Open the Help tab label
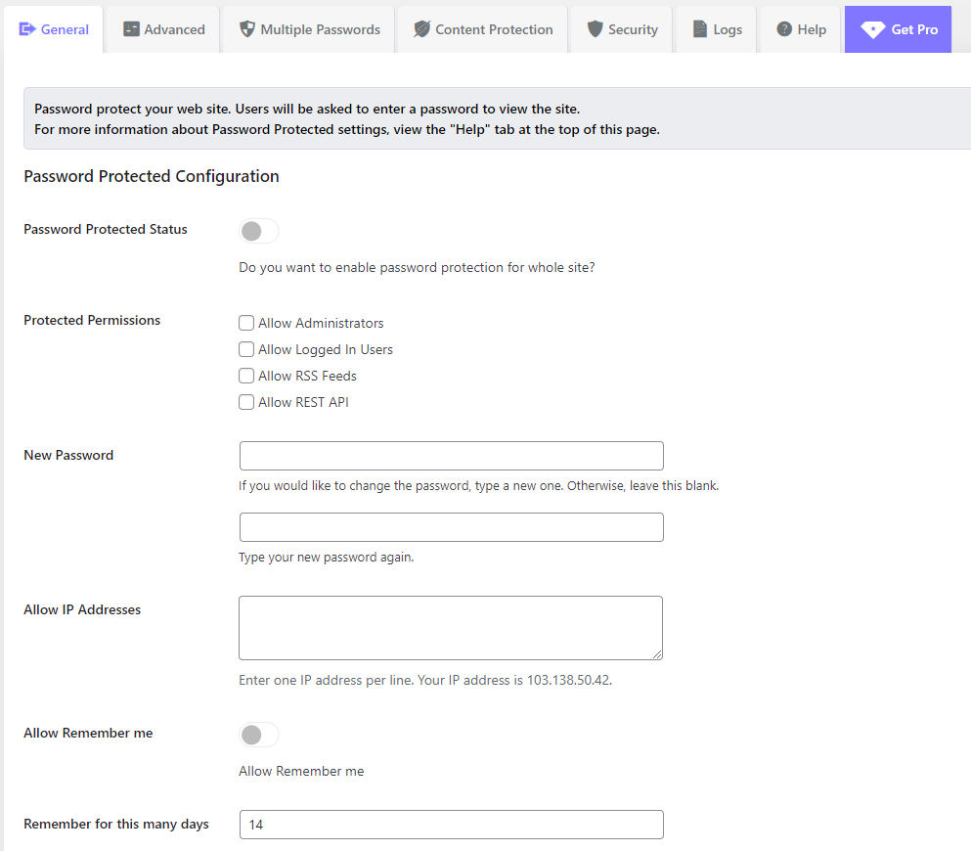The height and width of the screenshot is (851, 971). (812, 29)
